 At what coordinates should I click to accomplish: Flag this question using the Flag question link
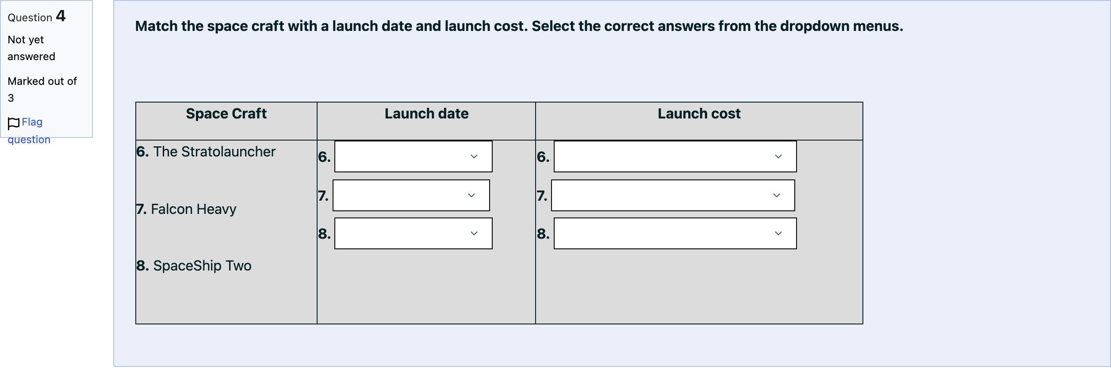point(29,131)
